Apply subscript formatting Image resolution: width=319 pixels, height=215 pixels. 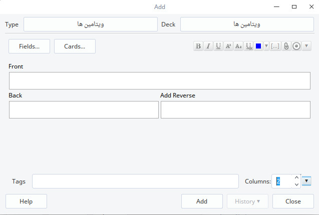pos(238,46)
